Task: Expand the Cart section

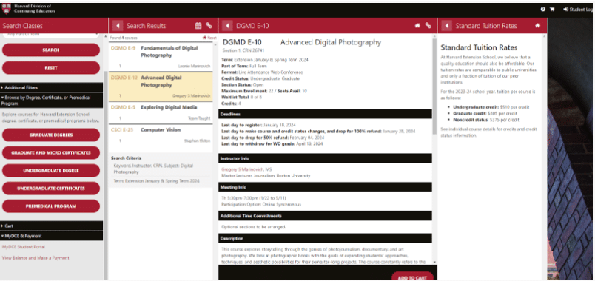Action: 51,226
